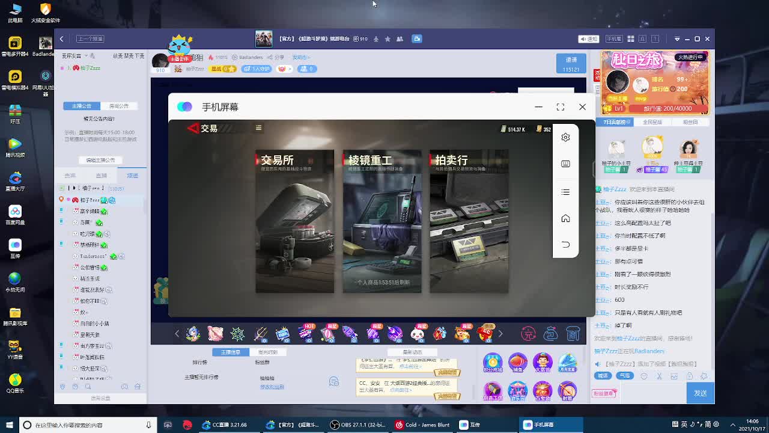Viewport: 769px width, 433px height.
Task: Open the 棱镜重工 card
Action: 381,221
